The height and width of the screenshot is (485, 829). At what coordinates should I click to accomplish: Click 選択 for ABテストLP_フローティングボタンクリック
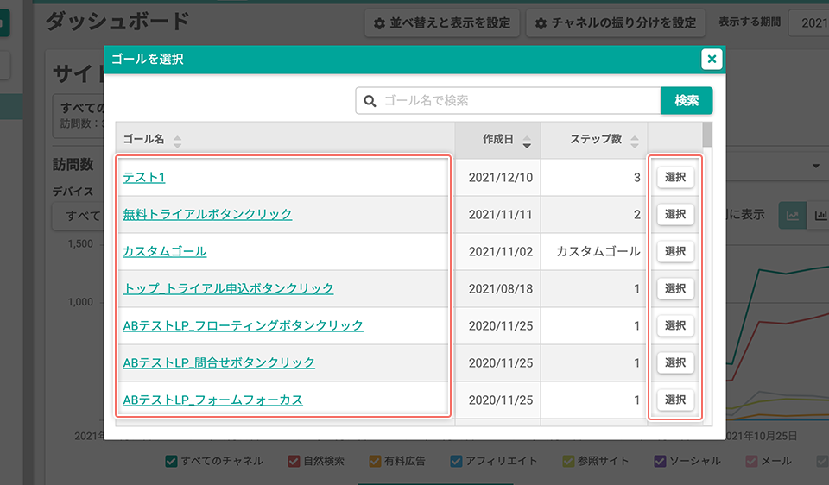coord(675,325)
